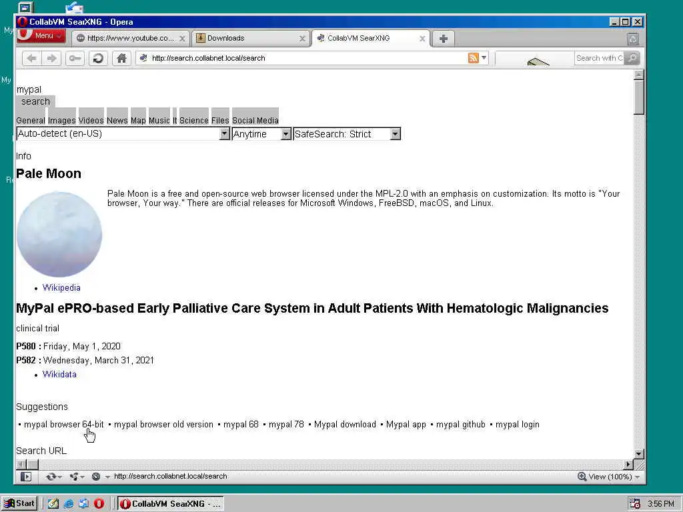Open Outlook Express quick launch icon
This screenshot has height=512, width=683.
83,504
